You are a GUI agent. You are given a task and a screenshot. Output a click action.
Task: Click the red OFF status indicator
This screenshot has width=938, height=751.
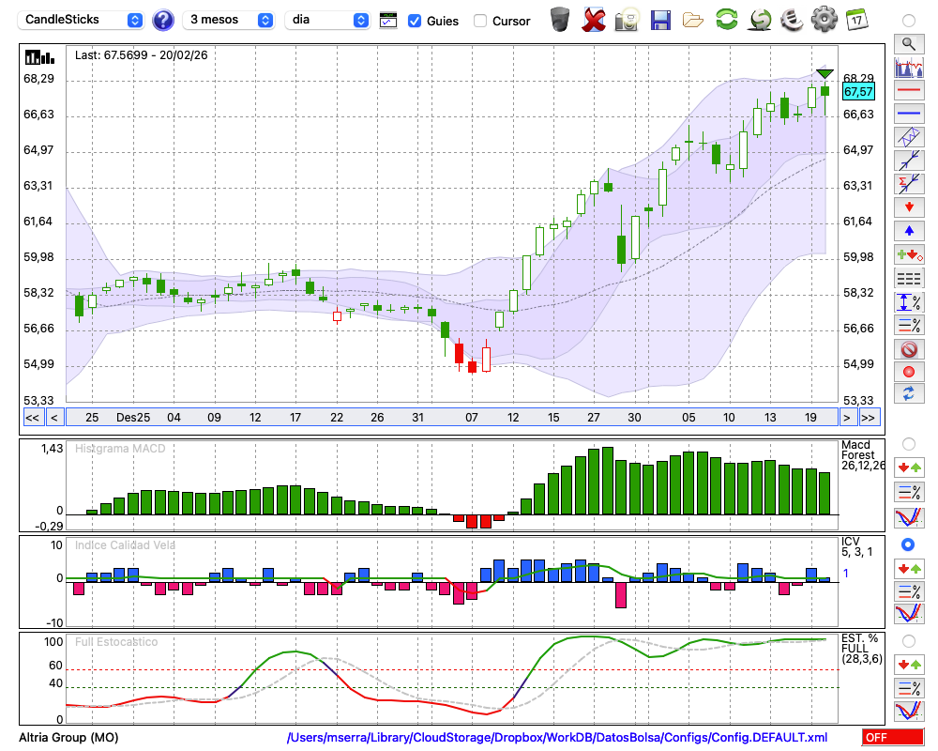tap(892, 738)
